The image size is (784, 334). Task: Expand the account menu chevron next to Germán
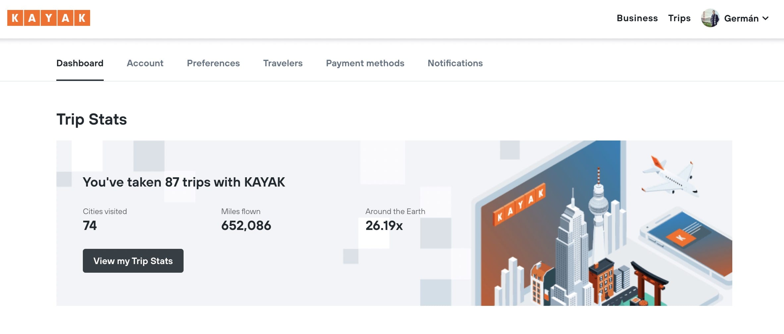pos(765,18)
